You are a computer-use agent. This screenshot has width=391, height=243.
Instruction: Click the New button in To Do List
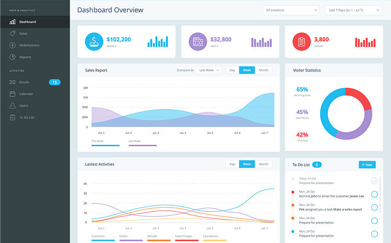pos(367,165)
